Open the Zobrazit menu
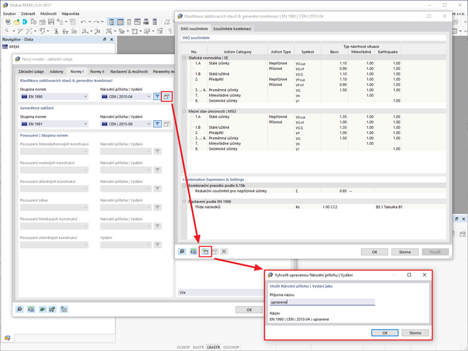The width and height of the screenshot is (468, 351). (28, 14)
